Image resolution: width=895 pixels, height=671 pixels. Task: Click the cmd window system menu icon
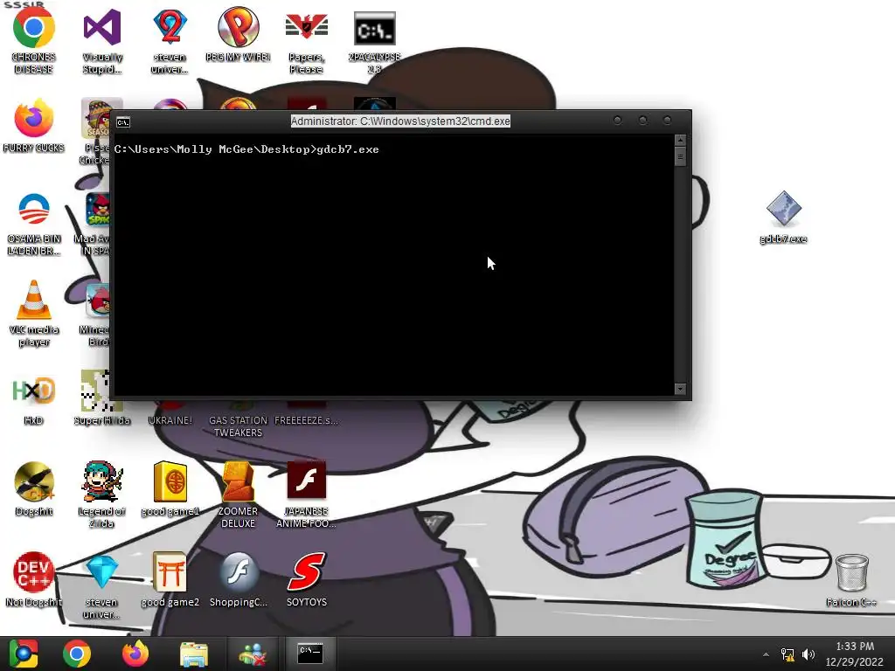tap(122, 121)
